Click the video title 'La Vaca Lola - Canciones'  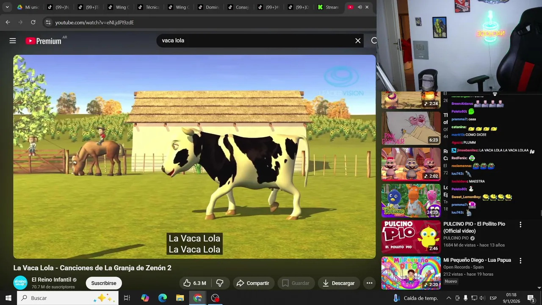click(x=92, y=268)
